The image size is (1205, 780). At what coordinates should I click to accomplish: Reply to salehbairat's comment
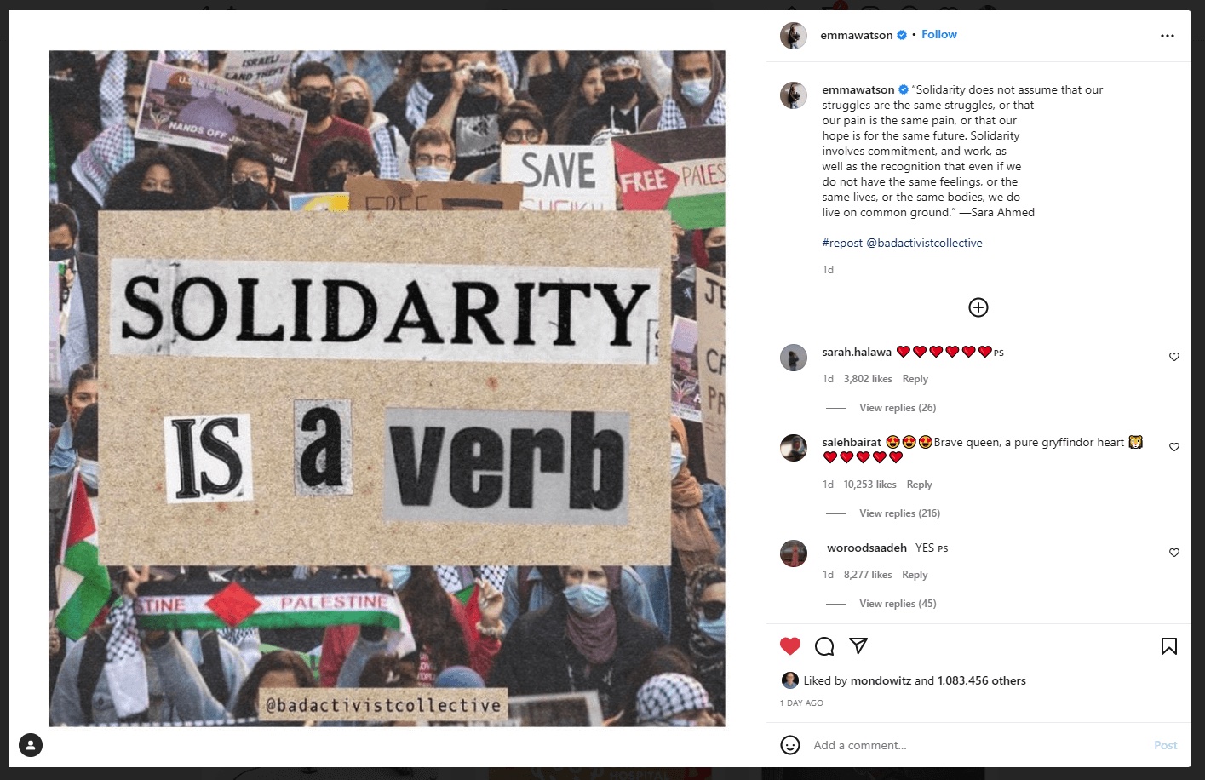(x=919, y=485)
